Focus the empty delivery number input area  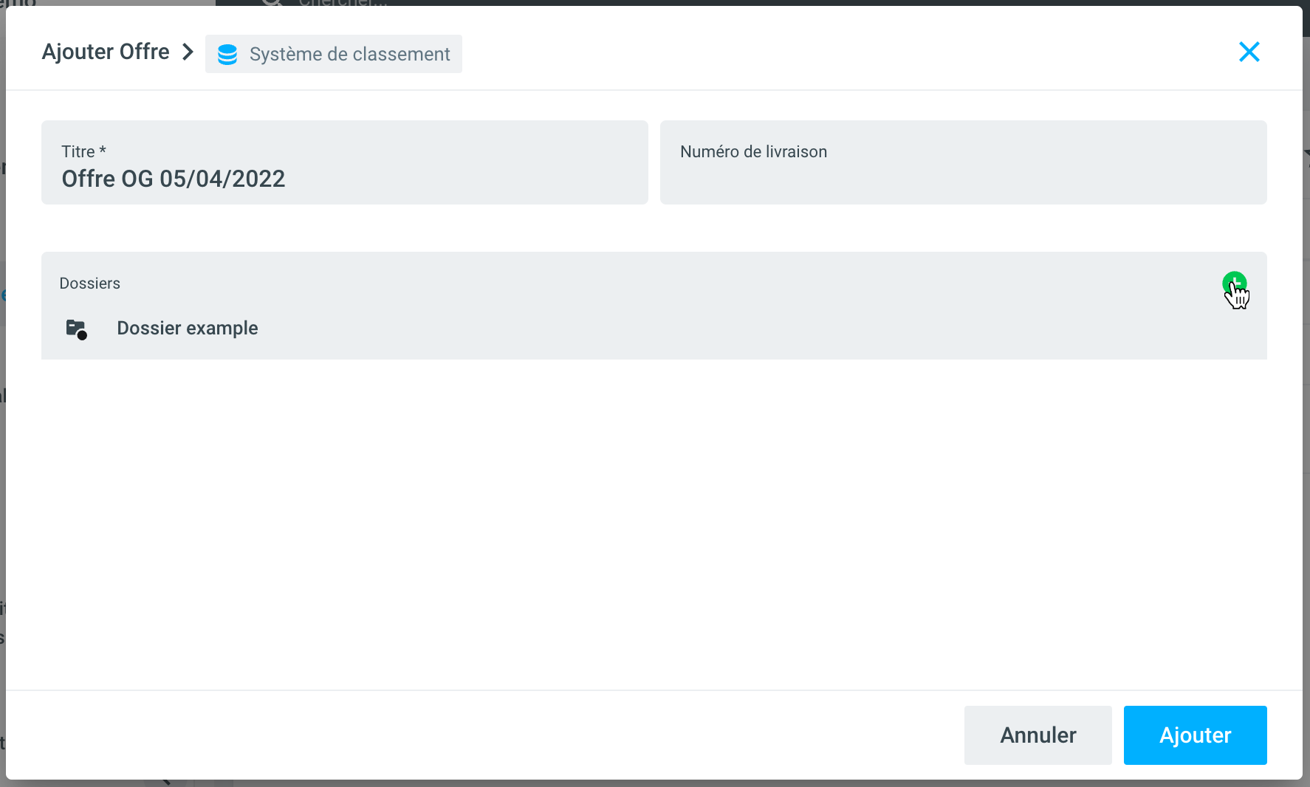963,181
